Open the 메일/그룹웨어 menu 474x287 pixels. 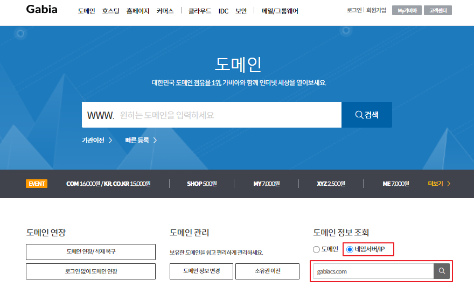tap(280, 11)
